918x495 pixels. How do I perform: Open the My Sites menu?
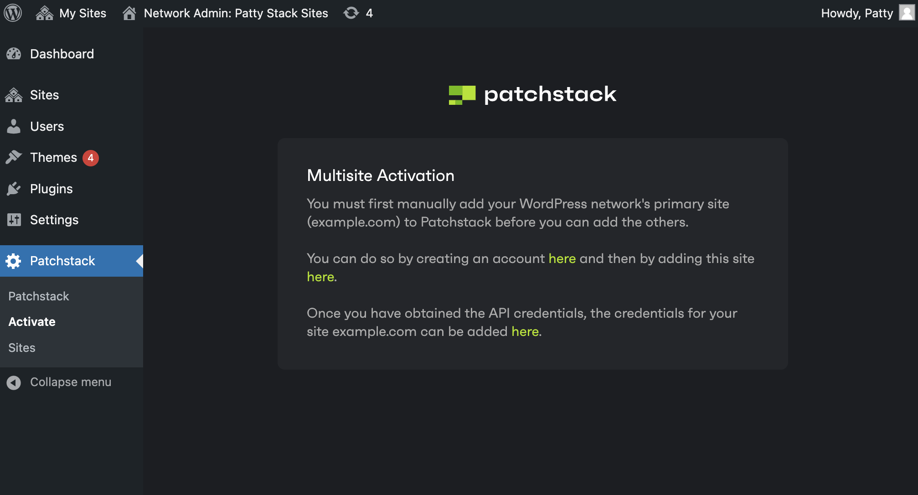coord(71,13)
